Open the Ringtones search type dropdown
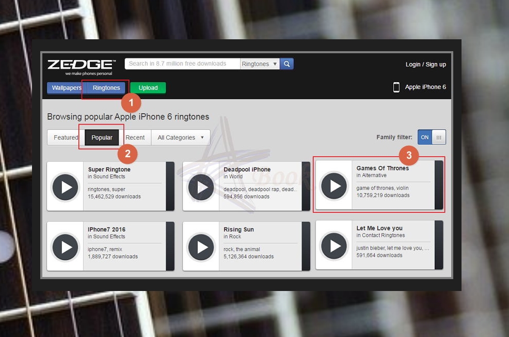The height and width of the screenshot is (337, 509). coord(259,64)
